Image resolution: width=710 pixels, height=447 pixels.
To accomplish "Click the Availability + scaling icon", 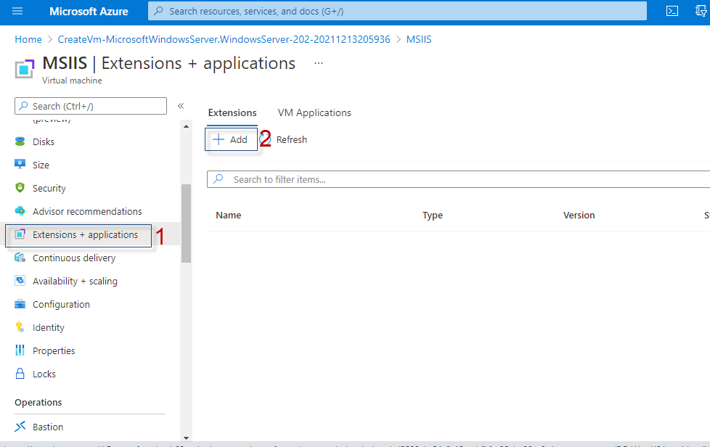I will click(20, 281).
